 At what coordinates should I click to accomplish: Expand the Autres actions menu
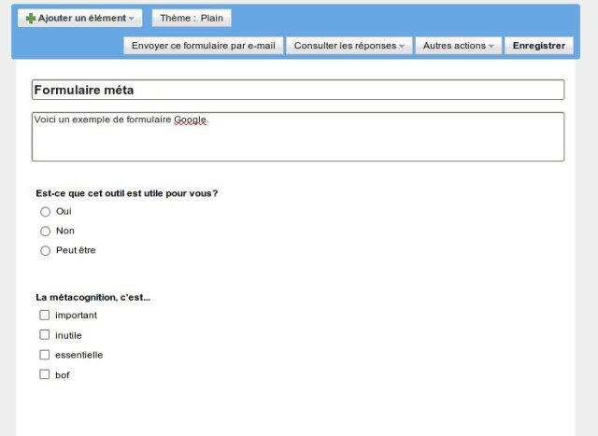tap(458, 46)
